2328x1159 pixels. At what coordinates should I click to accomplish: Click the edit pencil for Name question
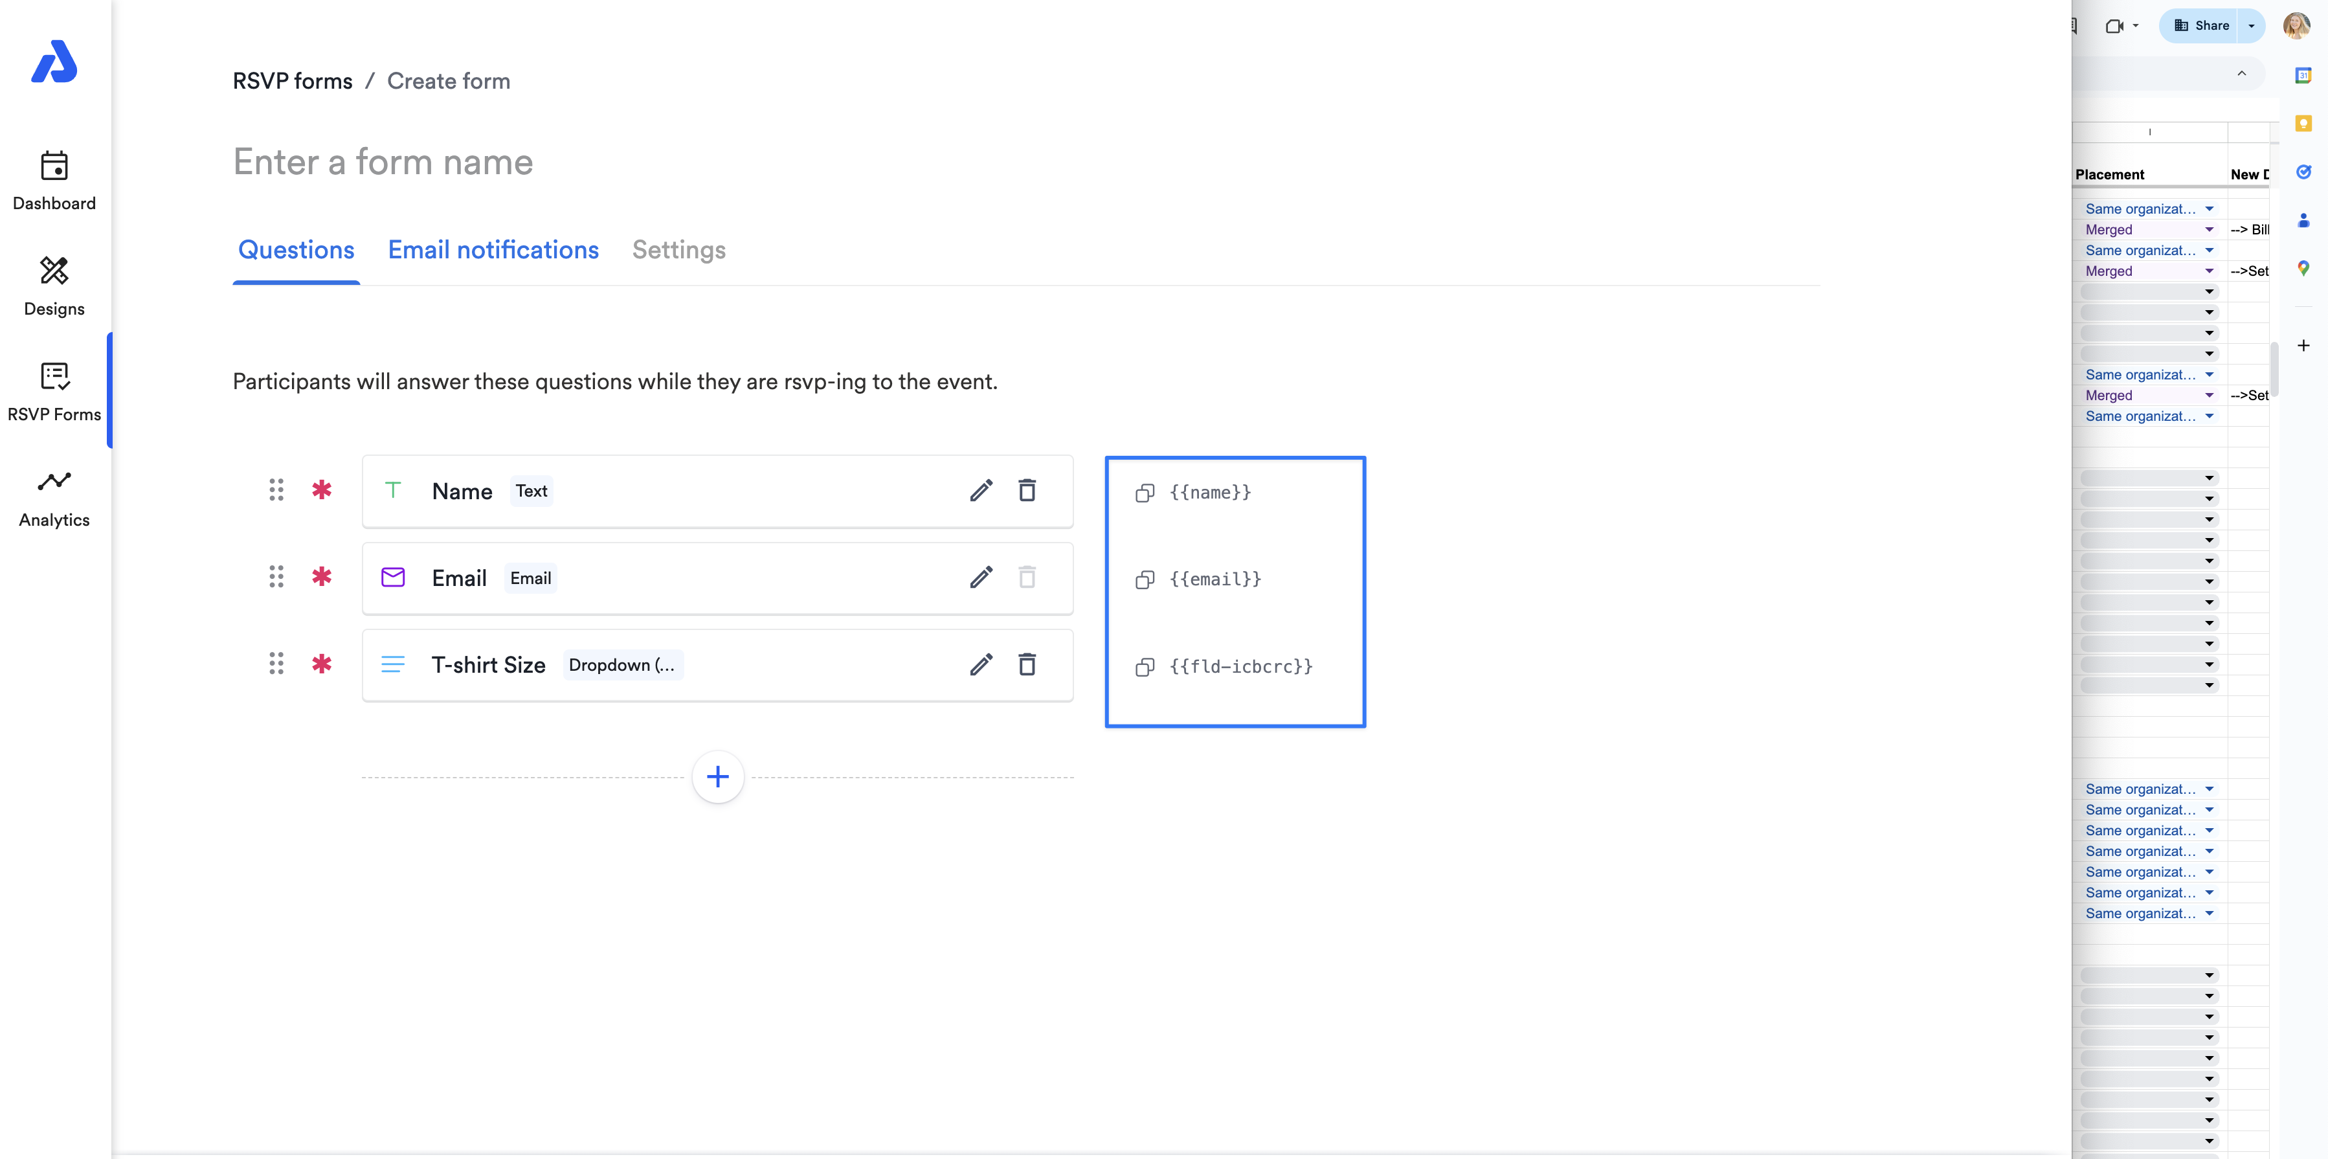981,491
